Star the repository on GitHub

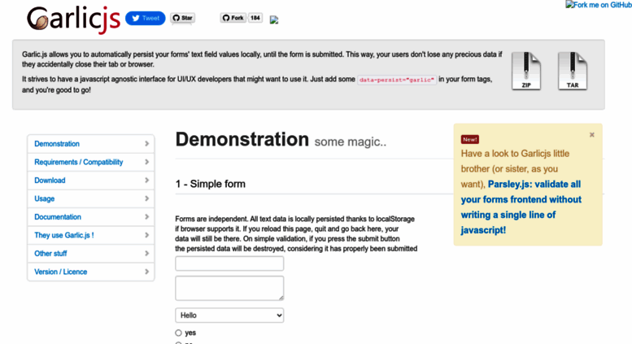point(182,18)
